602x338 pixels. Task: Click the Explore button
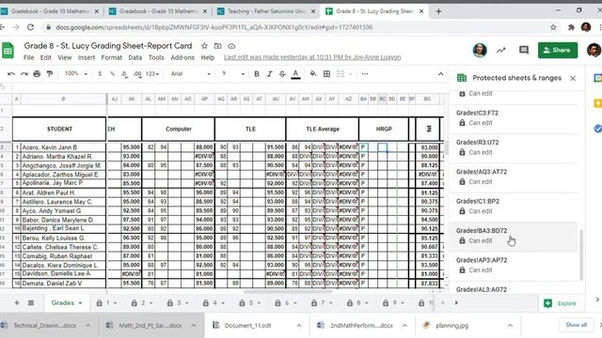tap(561, 303)
